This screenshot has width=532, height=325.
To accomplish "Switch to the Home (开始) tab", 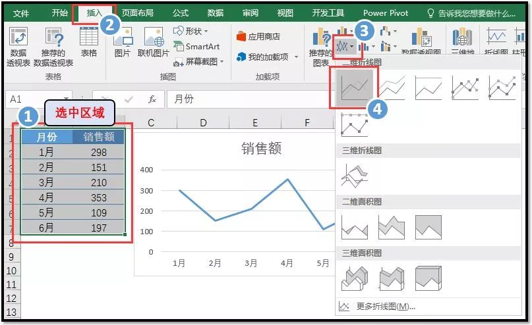I will pyautogui.click(x=60, y=13).
